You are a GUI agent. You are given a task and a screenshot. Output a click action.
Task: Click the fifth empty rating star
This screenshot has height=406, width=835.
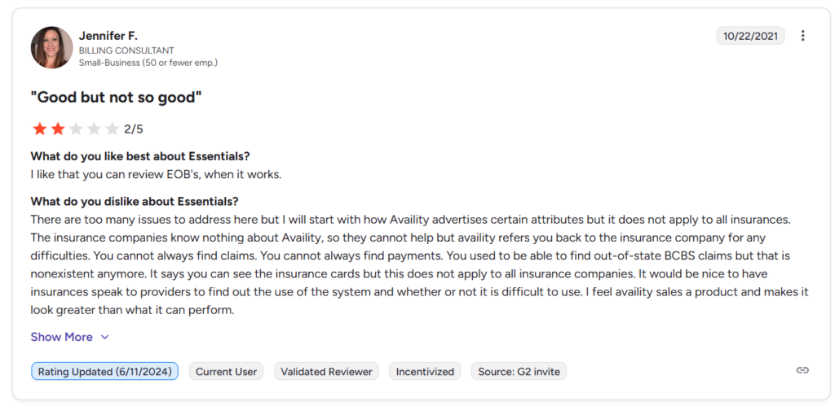[113, 129]
